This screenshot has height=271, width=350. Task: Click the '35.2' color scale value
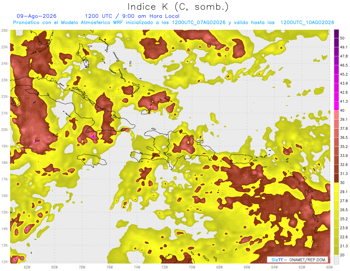(344, 146)
